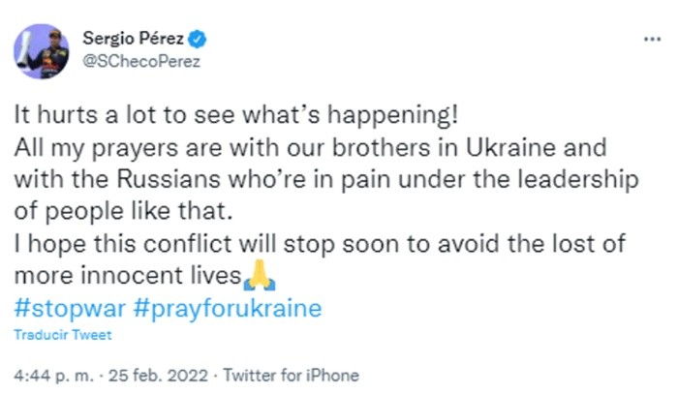Click Sergio Pérez's profile avatar

41,52
